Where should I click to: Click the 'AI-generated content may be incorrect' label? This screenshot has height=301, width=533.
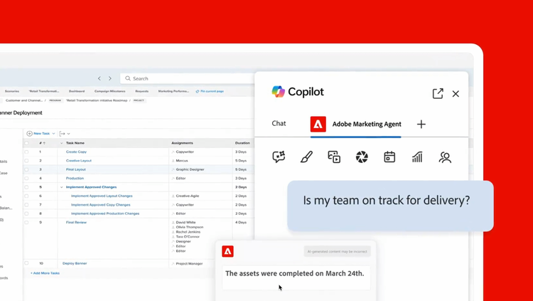coord(337,252)
